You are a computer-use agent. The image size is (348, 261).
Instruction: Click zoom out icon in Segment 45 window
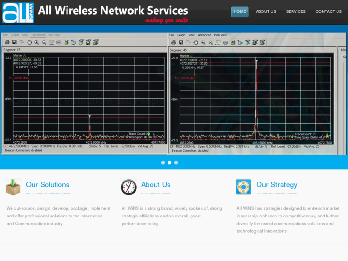point(211,43)
